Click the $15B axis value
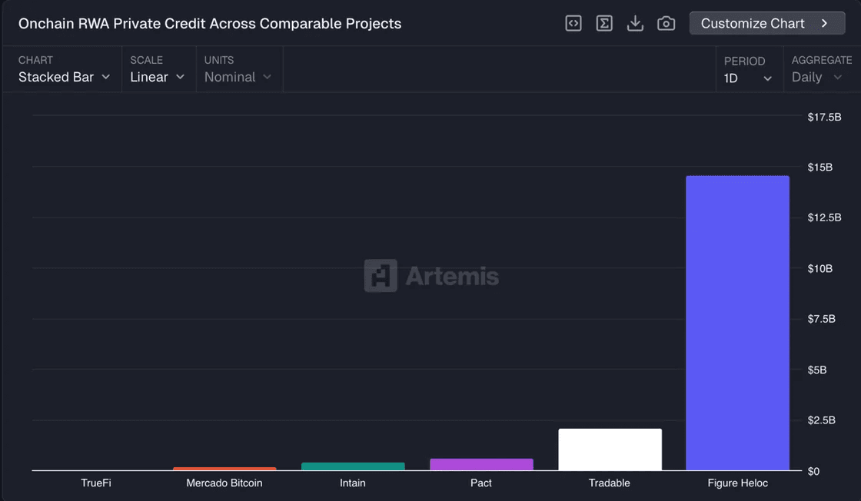Viewport: 861px width, 501px height. pos(819,168)
